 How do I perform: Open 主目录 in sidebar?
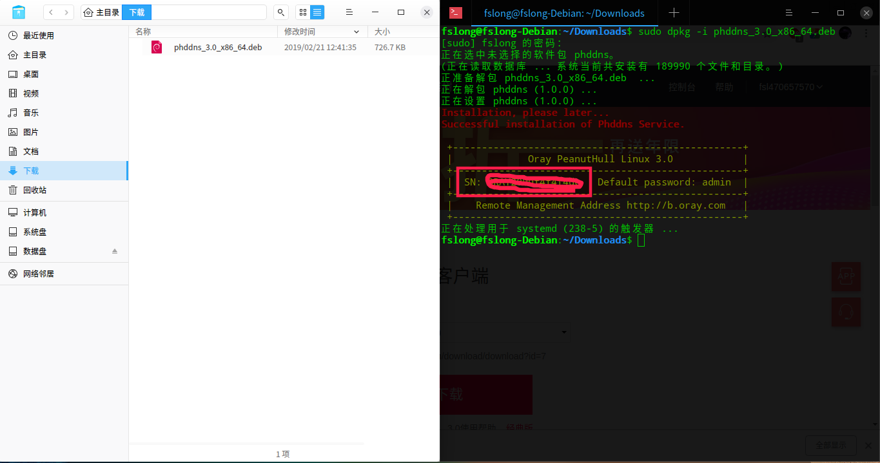tap(64, 55)
